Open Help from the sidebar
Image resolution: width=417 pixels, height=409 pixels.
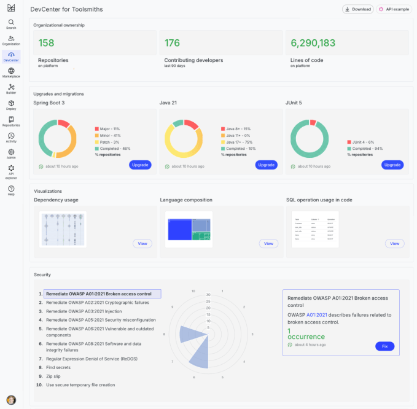point(11,190)
